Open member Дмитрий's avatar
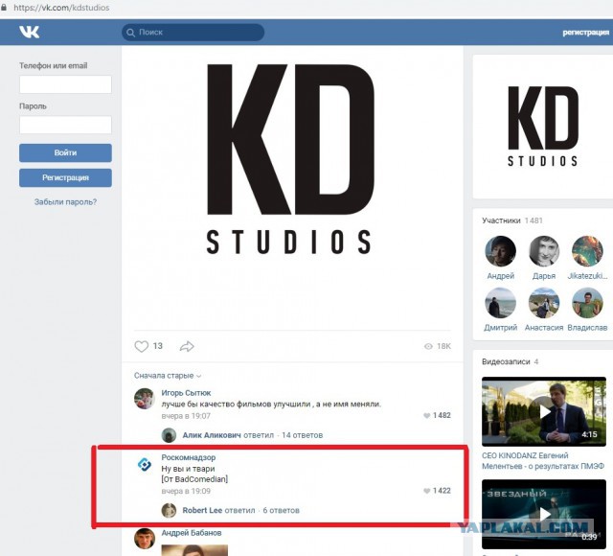 coord(500,303)
